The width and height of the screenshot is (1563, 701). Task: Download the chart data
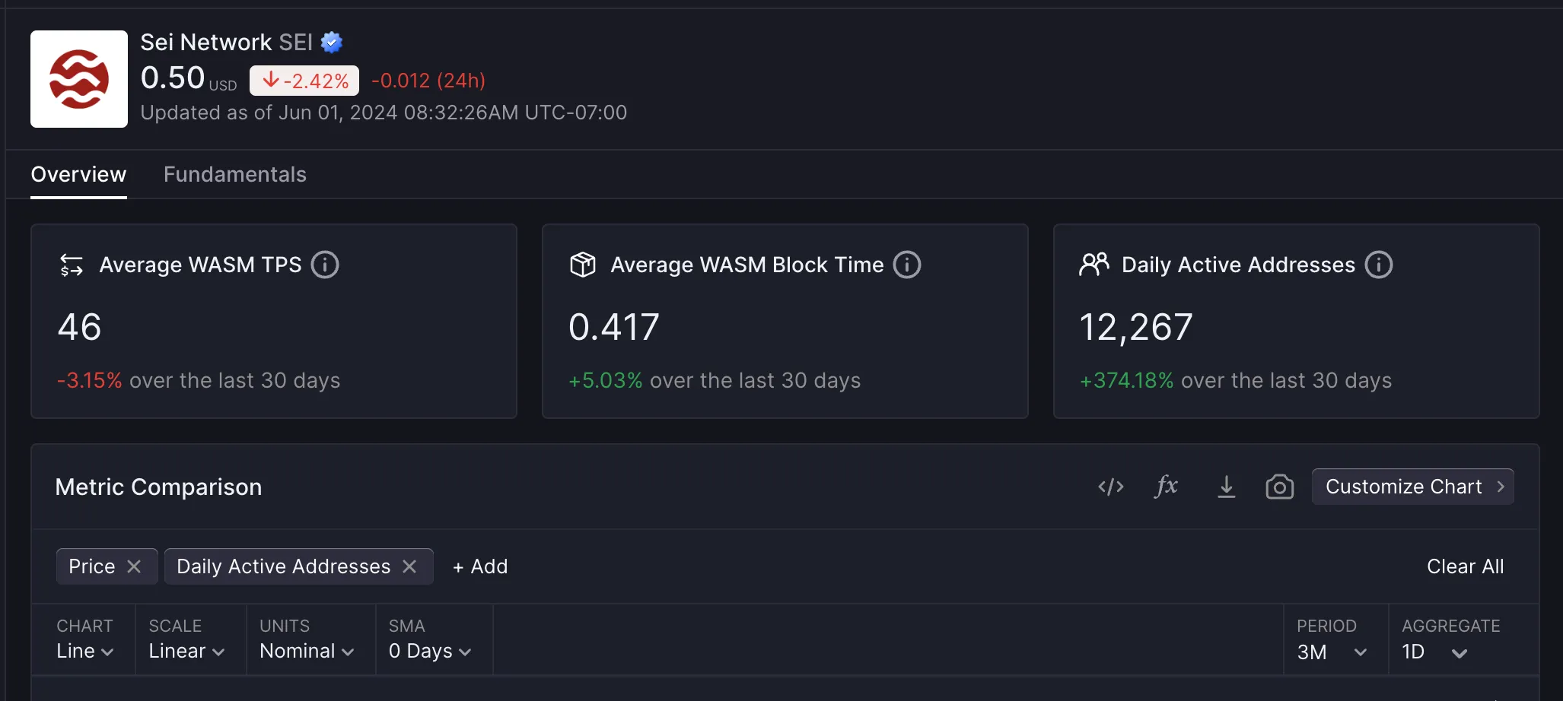(x=1227, y=487)
